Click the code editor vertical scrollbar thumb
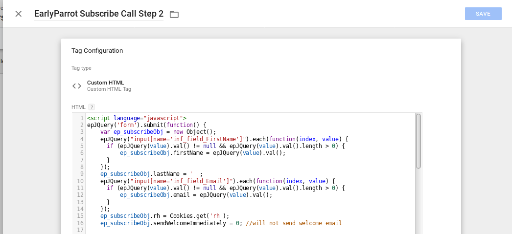 point(419,141)
